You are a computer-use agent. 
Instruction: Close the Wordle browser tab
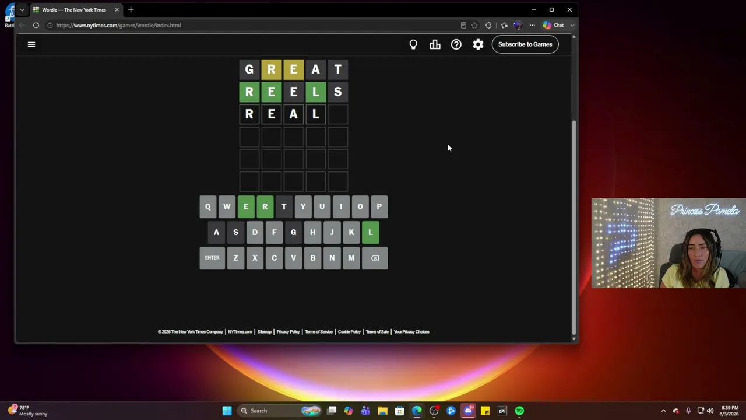click(117, 10)
